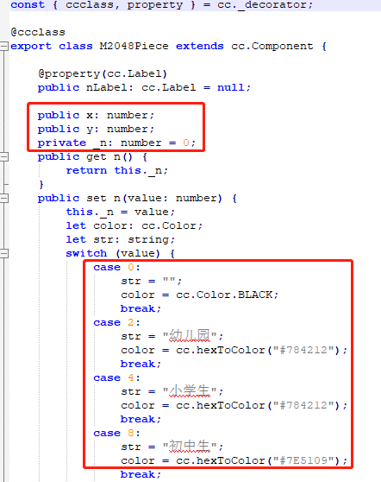
Task: Click the 'case 4:' label
Action: coord(116,378)
